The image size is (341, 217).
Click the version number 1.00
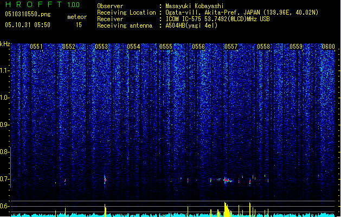pyautogui.click(x=74, y=4)
